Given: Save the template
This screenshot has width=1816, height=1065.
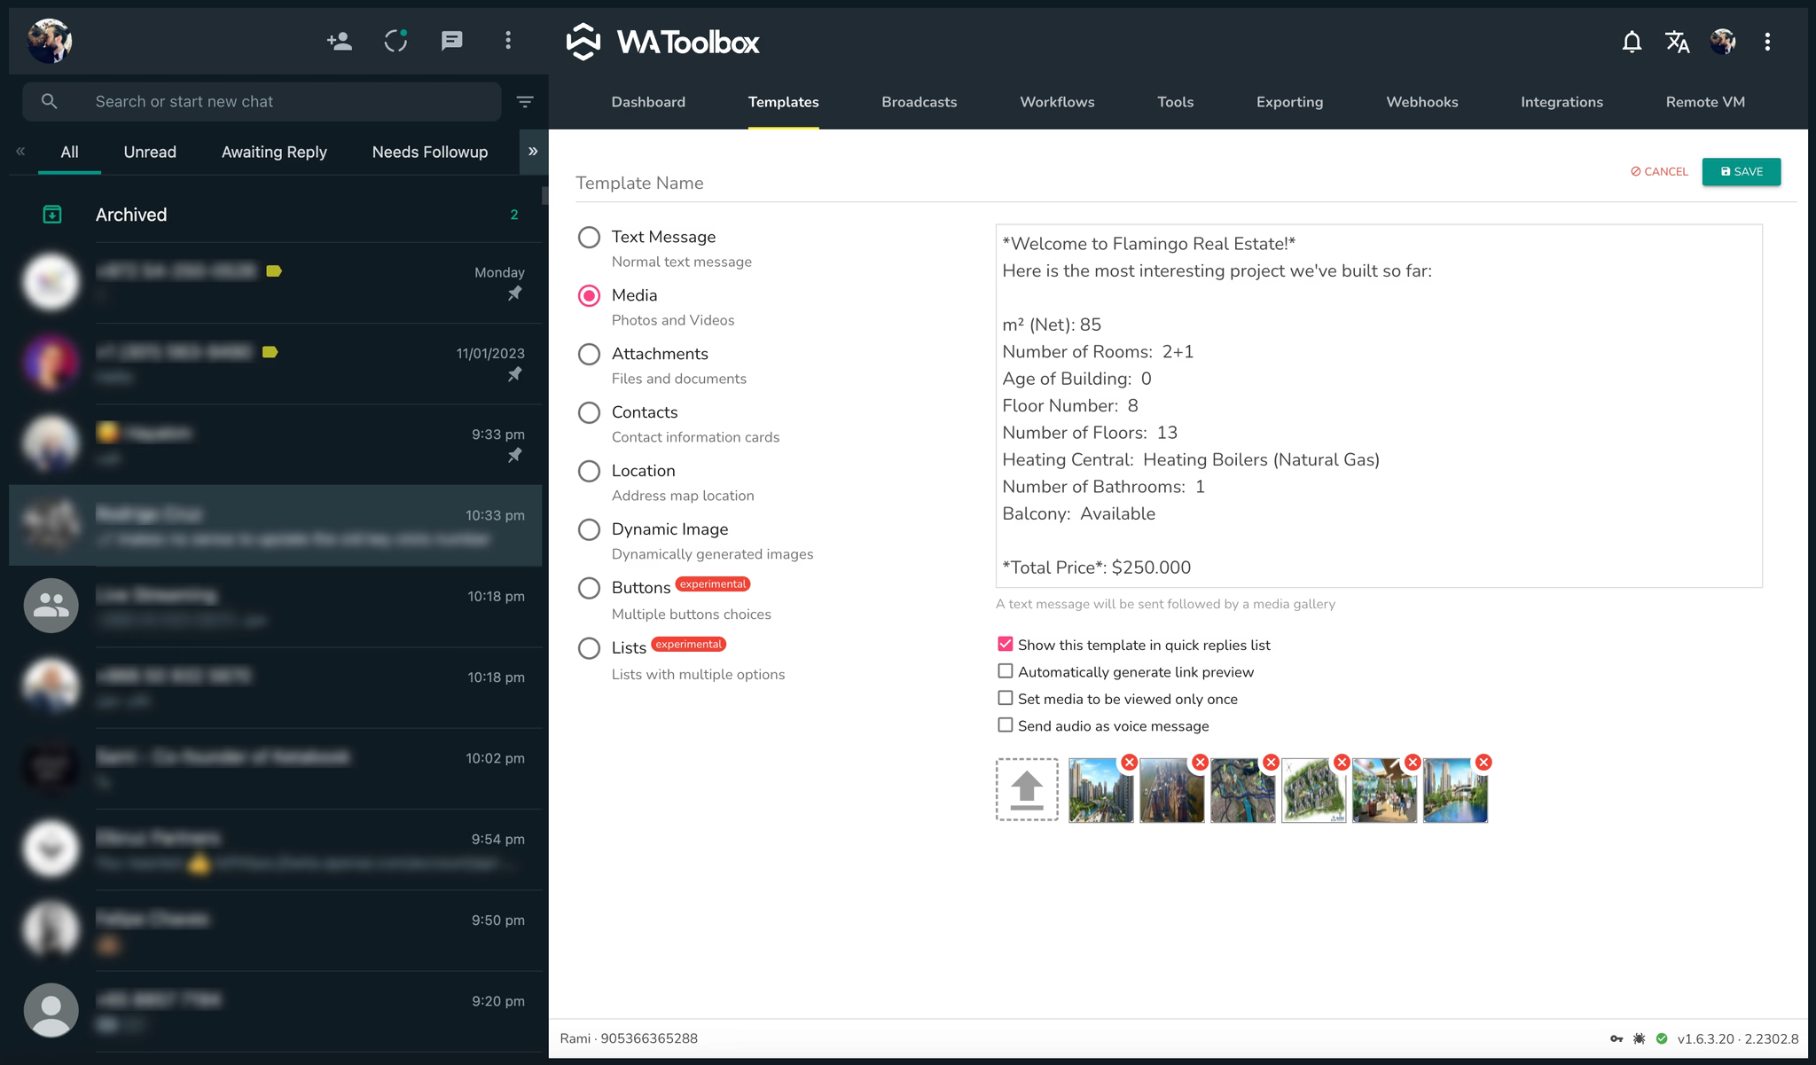Looking at the screenshot, I should pyautogui.click(x=1742, y=172).
